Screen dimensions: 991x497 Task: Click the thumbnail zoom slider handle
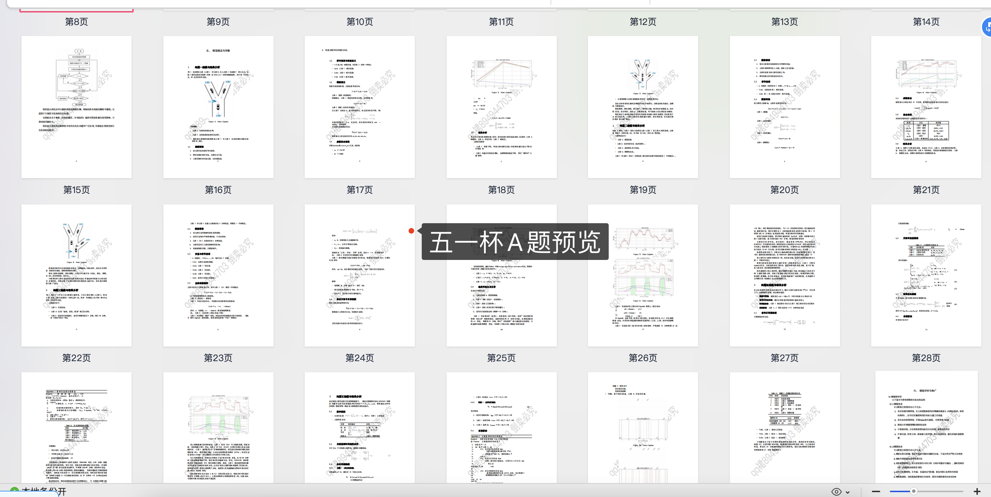(914, 491)
